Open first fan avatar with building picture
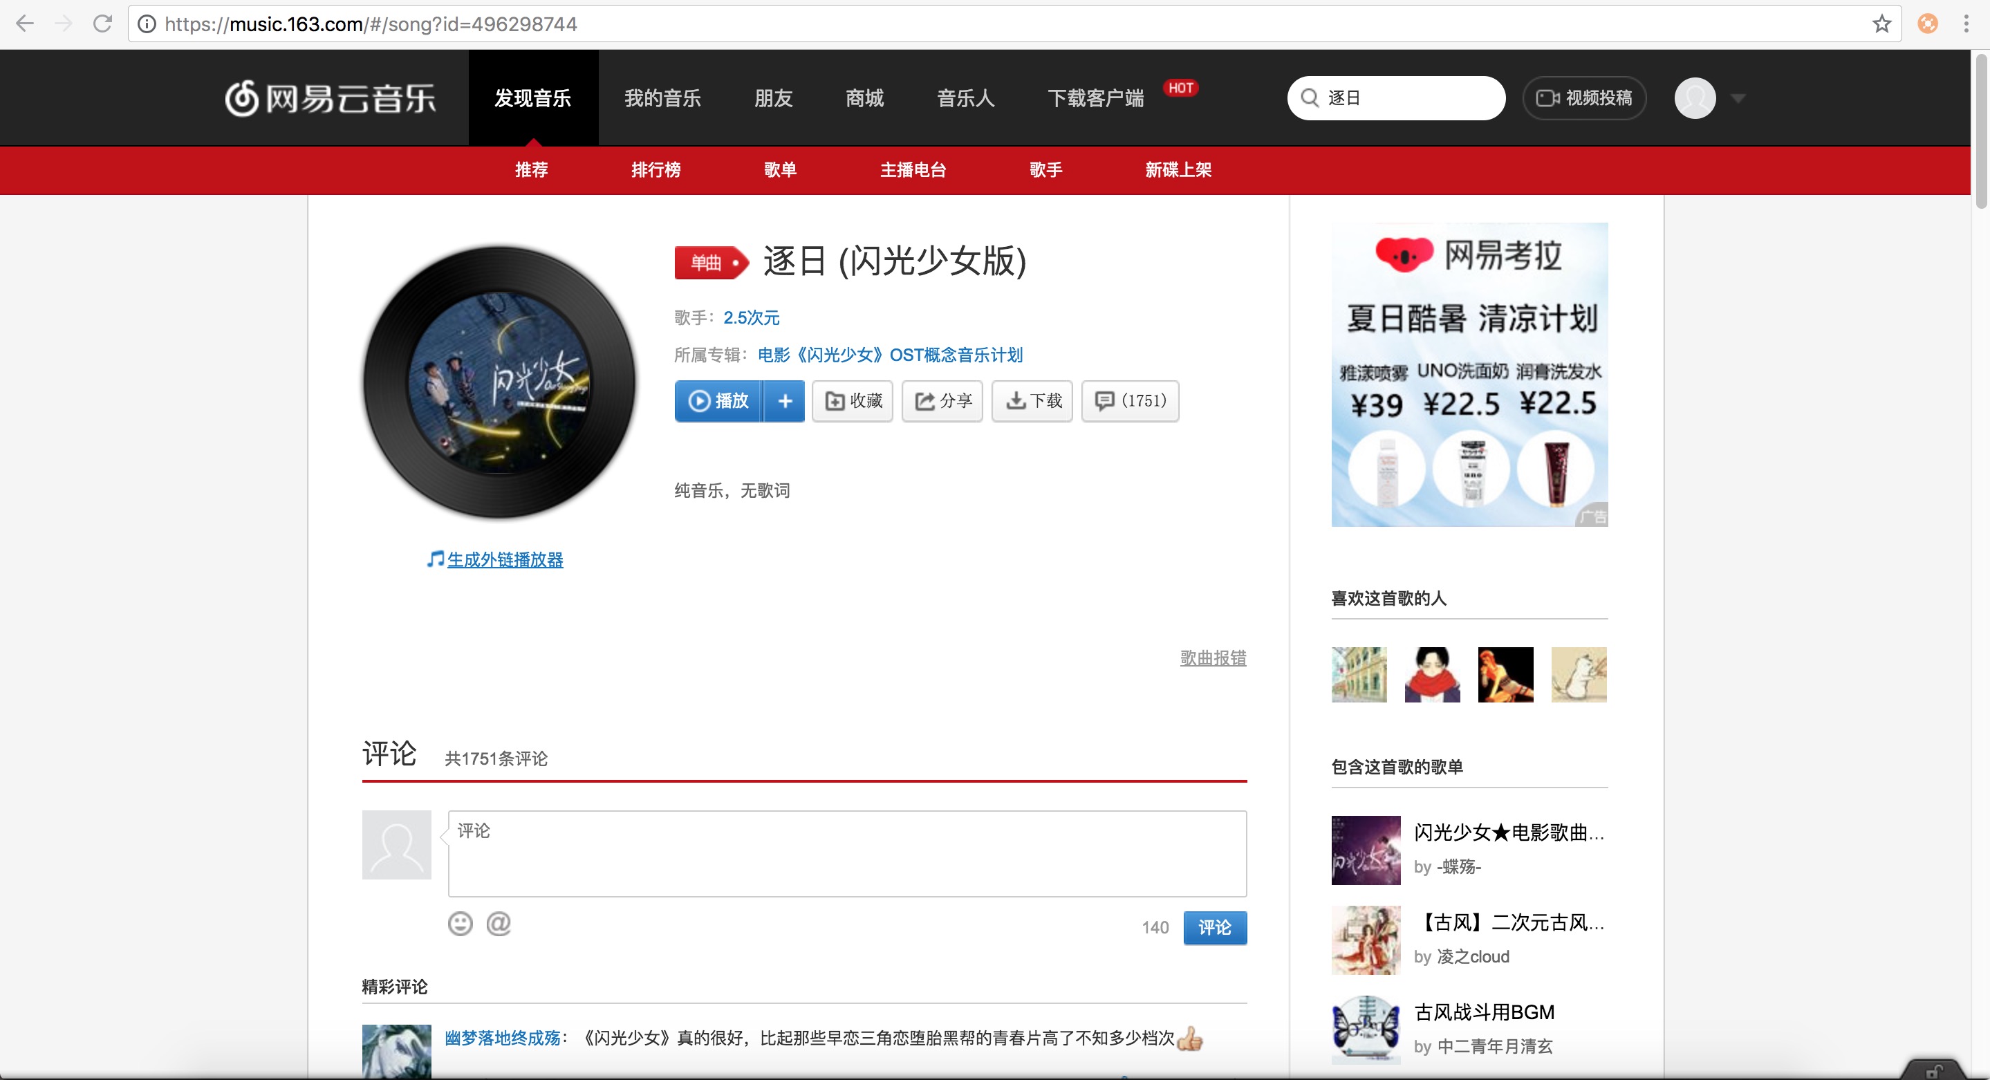The image size is (1990, 1080). [x=1359, y=674]
